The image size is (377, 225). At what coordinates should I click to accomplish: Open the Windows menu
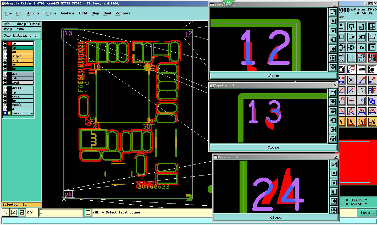pyautogui.click(x=123, y=13)
